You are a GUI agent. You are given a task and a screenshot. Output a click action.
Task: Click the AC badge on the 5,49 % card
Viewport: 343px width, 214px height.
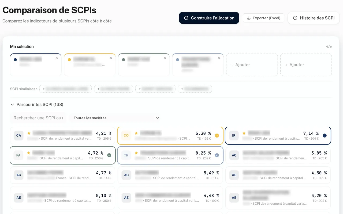click(126, 175)
